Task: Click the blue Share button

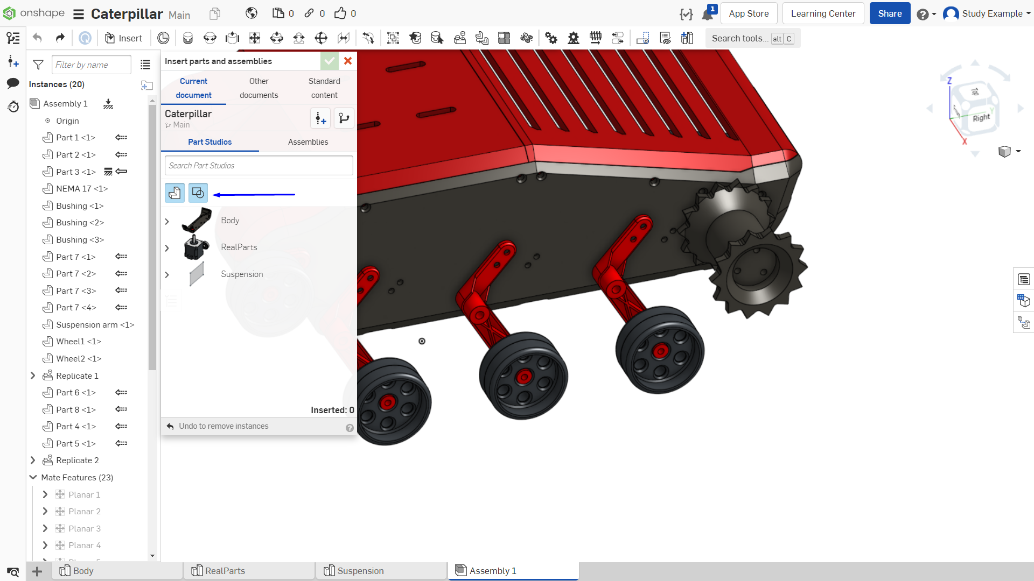Action: [890, 13]
